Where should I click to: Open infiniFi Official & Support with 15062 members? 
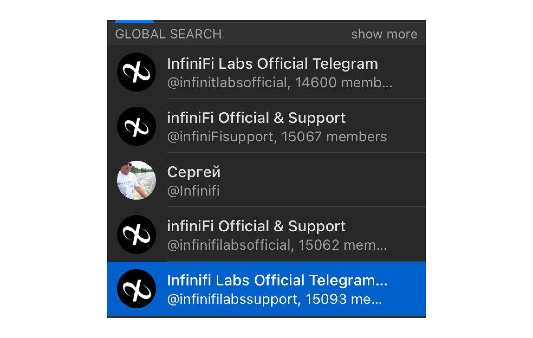pos(256,226)
